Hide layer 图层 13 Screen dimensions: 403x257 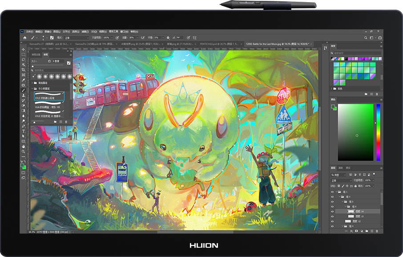click(x=332, y=216)
